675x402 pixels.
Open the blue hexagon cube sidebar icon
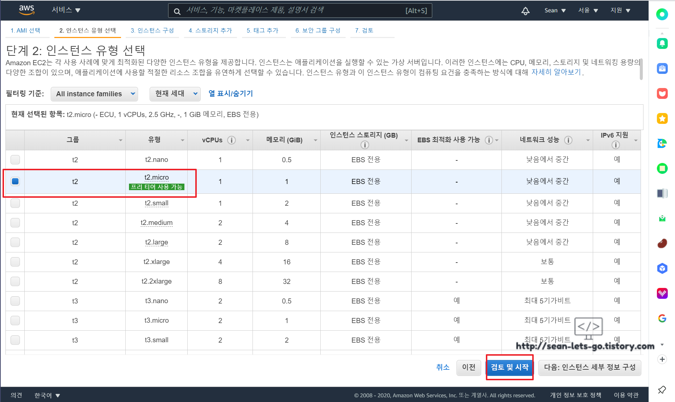tap(662, 268)
